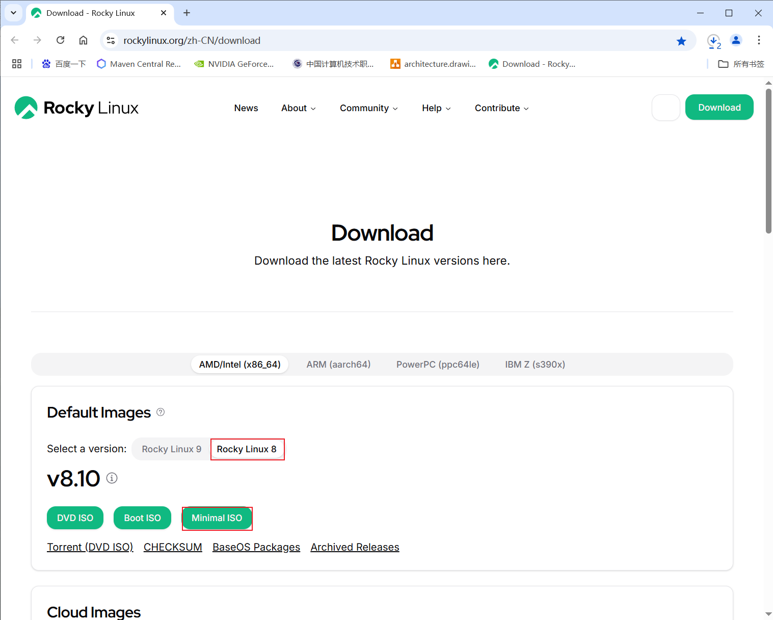The width and height of the screenshot is (773, 620).
Task: Open the browser downloads icon
Action: pos(714,41)
